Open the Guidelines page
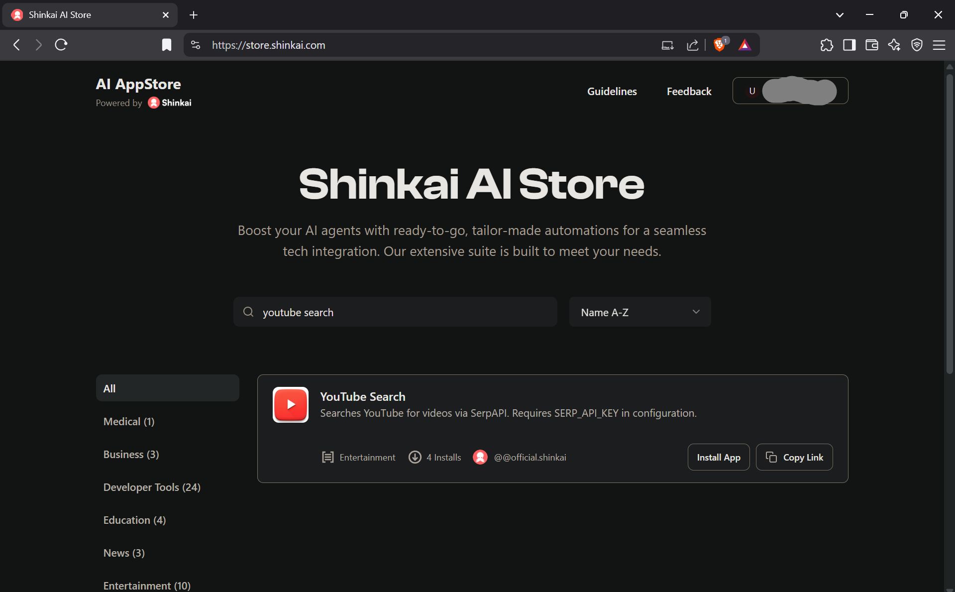 612,91
